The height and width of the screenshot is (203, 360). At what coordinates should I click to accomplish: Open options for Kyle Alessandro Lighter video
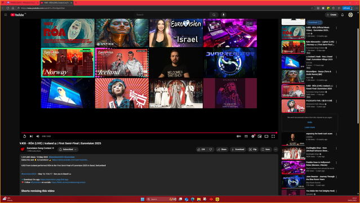(336, 42)
